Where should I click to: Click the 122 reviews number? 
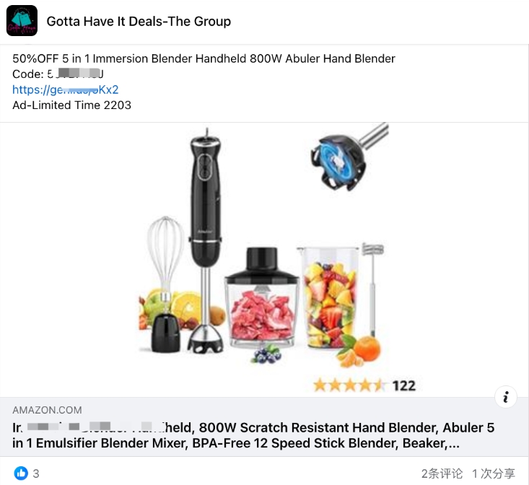coord(404,386)
